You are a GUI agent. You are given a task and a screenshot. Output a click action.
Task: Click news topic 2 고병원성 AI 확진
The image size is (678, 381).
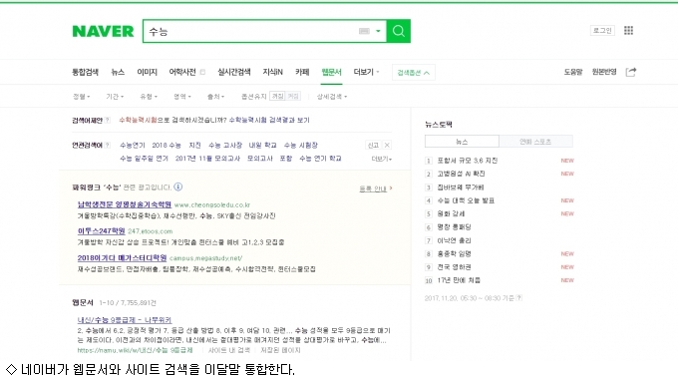(x=461, y=174)
